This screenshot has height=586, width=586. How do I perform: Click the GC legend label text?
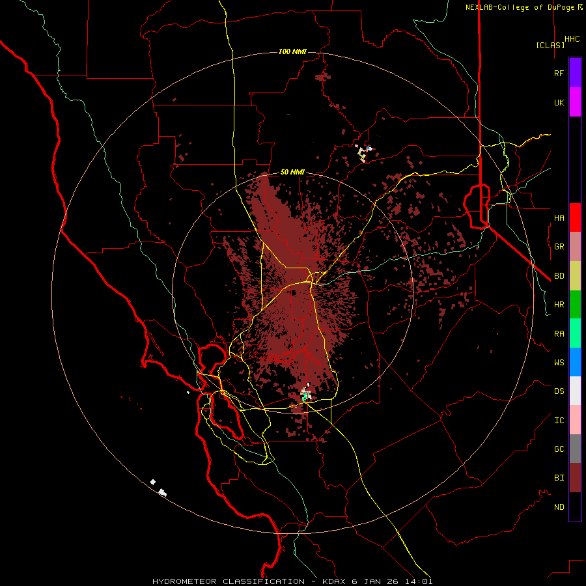(x=559, y=449)
